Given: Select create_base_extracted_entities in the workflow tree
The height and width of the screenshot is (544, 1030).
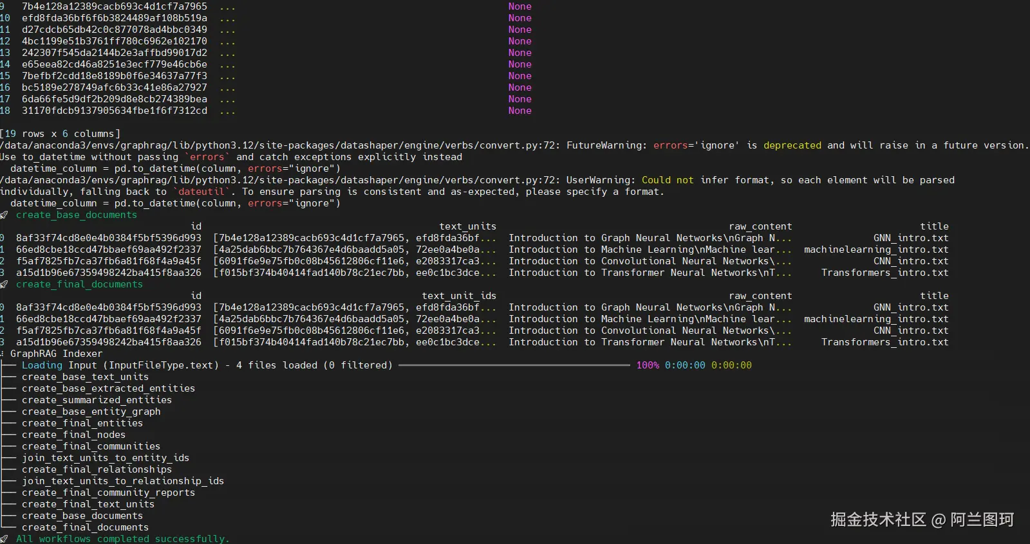Looking at the screenshot, I should coord(108,388).
